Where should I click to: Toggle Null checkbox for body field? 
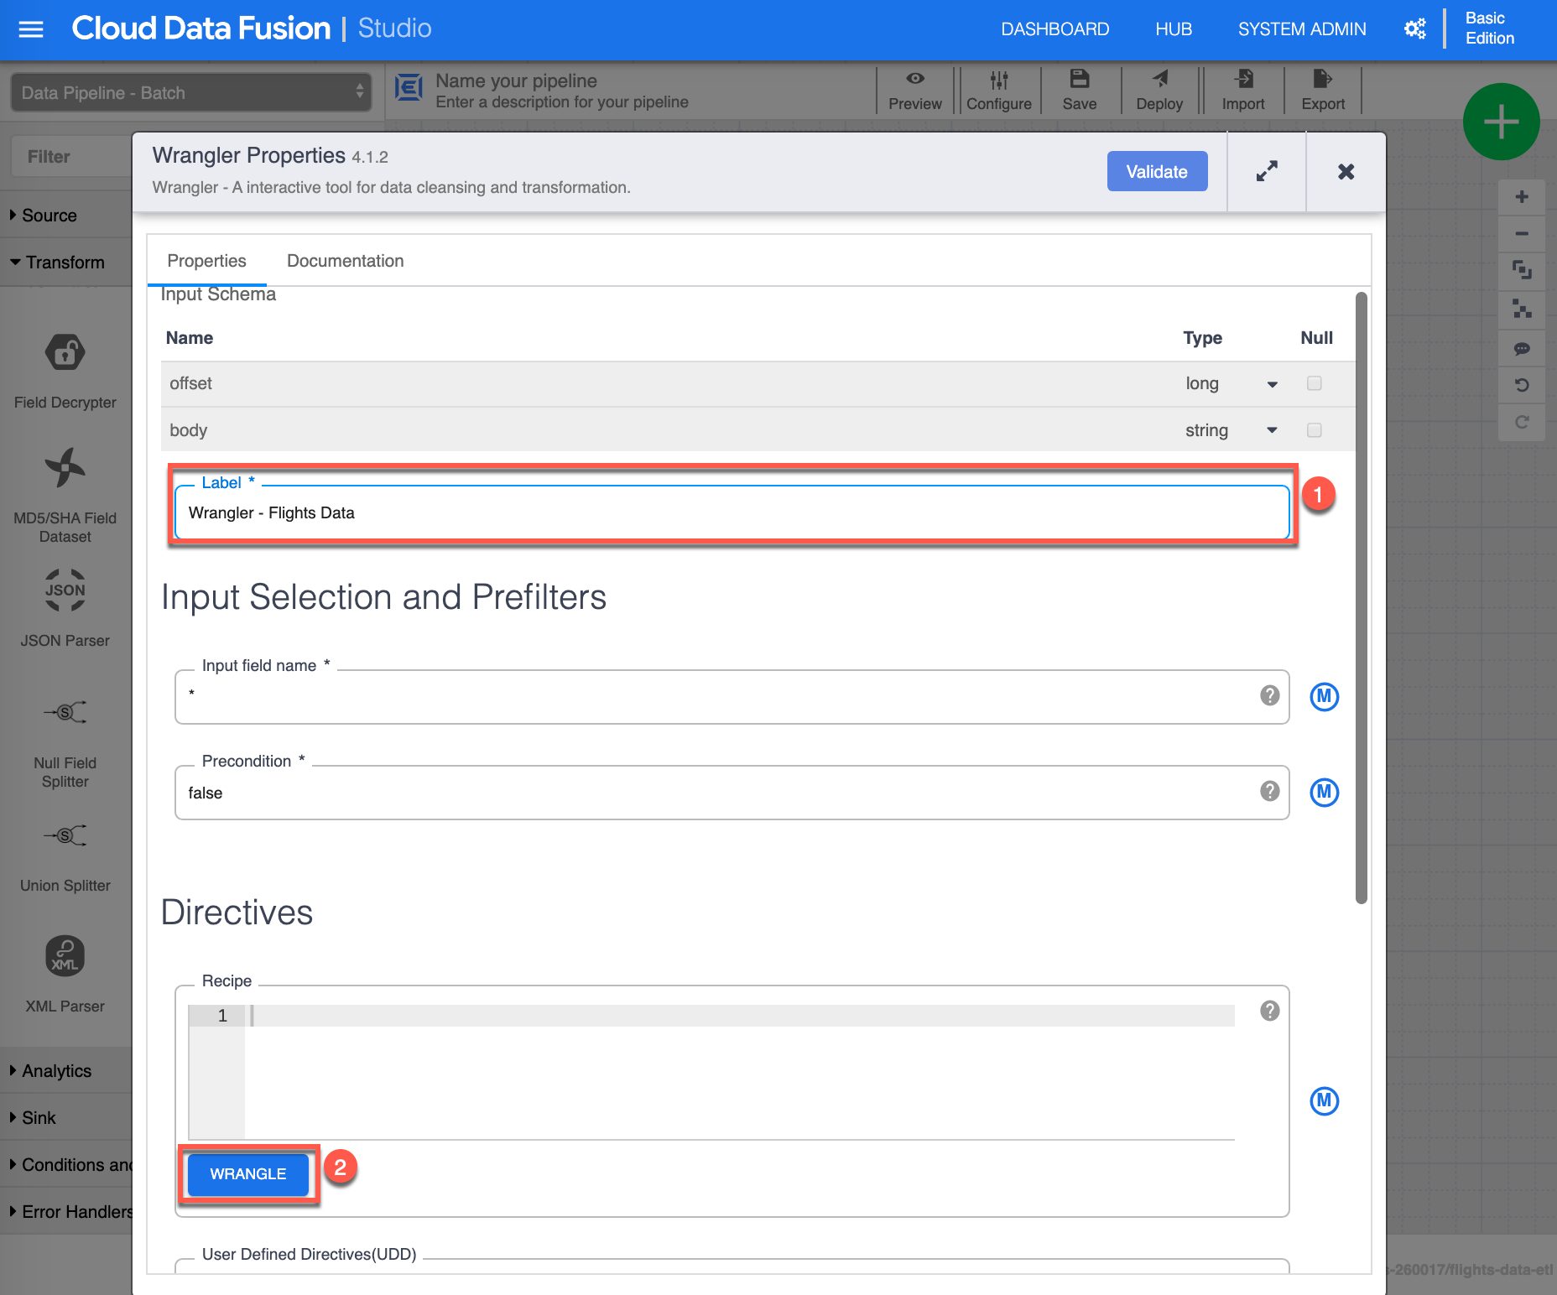(1314, 430)
